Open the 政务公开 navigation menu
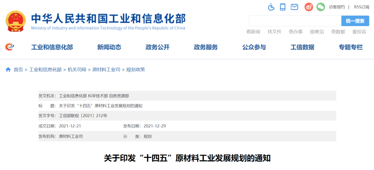The image size is (374, 170). click(x=158, y=47)
